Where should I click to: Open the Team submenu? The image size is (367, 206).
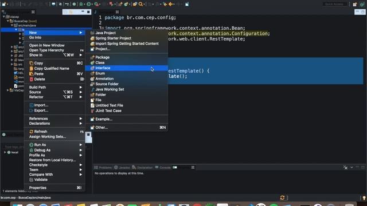pos(54,170)
